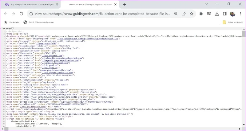Follow the www.google-analytics.com dns-prefetch link
246x131 pixels.
(58, 73)
